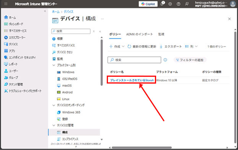The height and width of the screenshot is (150, 238).
Task: Open すべてのデバイス in the device menu
Action: point(64,45)
